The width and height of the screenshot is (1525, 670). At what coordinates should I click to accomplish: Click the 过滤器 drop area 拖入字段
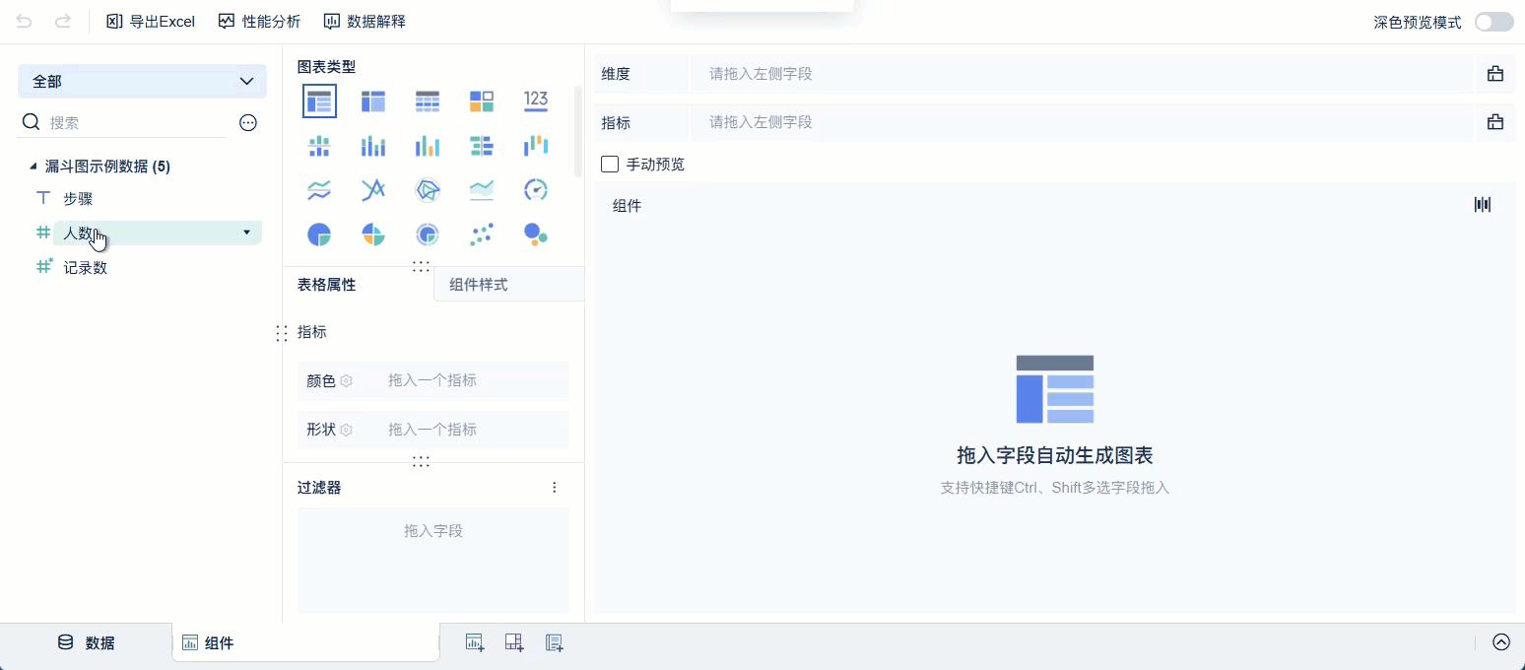[433, 560]
